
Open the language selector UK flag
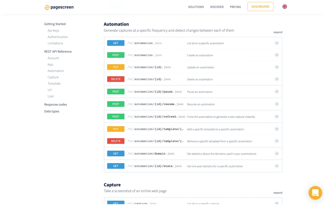285,7
